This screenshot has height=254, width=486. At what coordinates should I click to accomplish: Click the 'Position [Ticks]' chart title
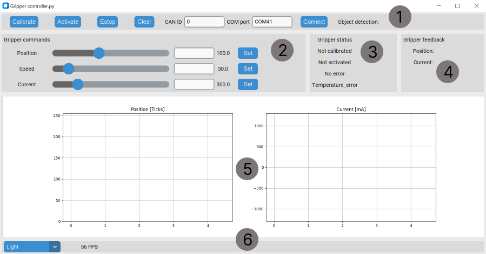[148, 109]
